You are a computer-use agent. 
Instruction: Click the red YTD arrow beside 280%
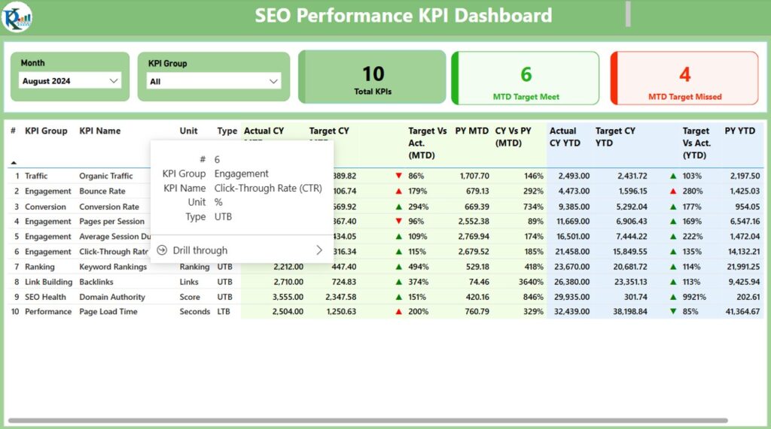pyautogui.click(x=673, y=191)
